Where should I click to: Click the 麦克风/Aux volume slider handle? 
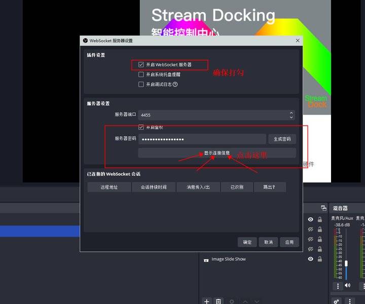point(346,263)
